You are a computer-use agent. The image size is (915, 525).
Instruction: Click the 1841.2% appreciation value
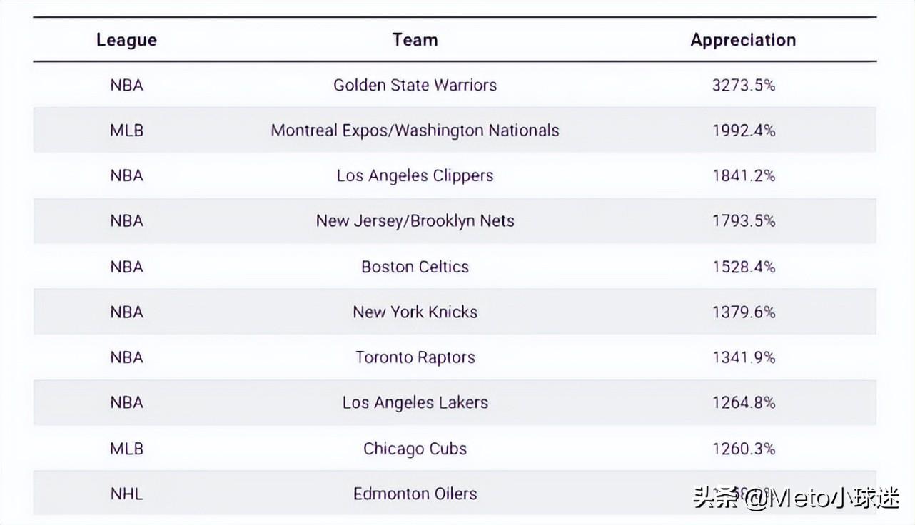743,175
